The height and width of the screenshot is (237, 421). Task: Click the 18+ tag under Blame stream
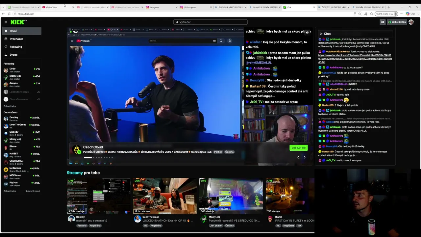[x=299, y=226]
